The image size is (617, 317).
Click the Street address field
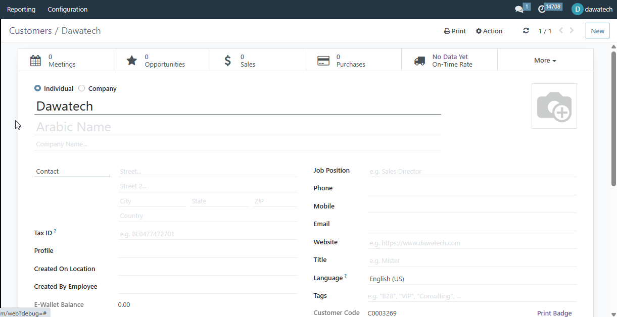coord(208,172)
